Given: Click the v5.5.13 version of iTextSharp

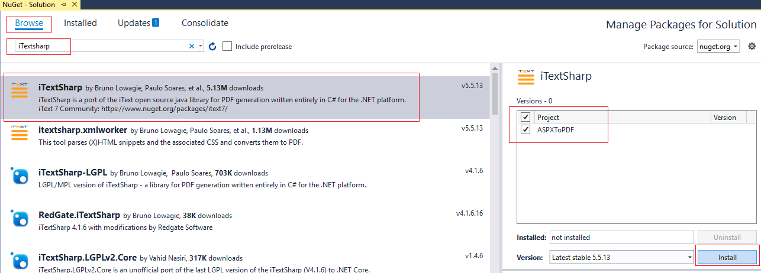Looking at the screenshot, I should [x=472, y=85].
